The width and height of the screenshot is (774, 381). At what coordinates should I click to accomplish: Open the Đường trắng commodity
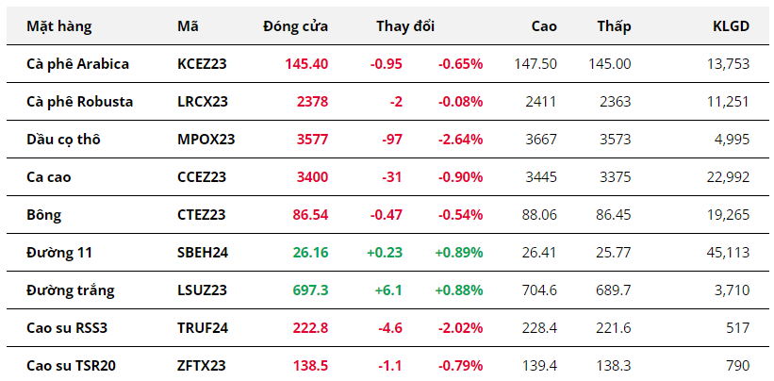tap(70, 290)
